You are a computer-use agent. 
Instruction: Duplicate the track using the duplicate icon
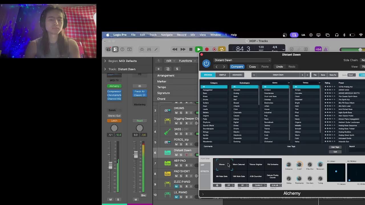[x=168, y=69]
